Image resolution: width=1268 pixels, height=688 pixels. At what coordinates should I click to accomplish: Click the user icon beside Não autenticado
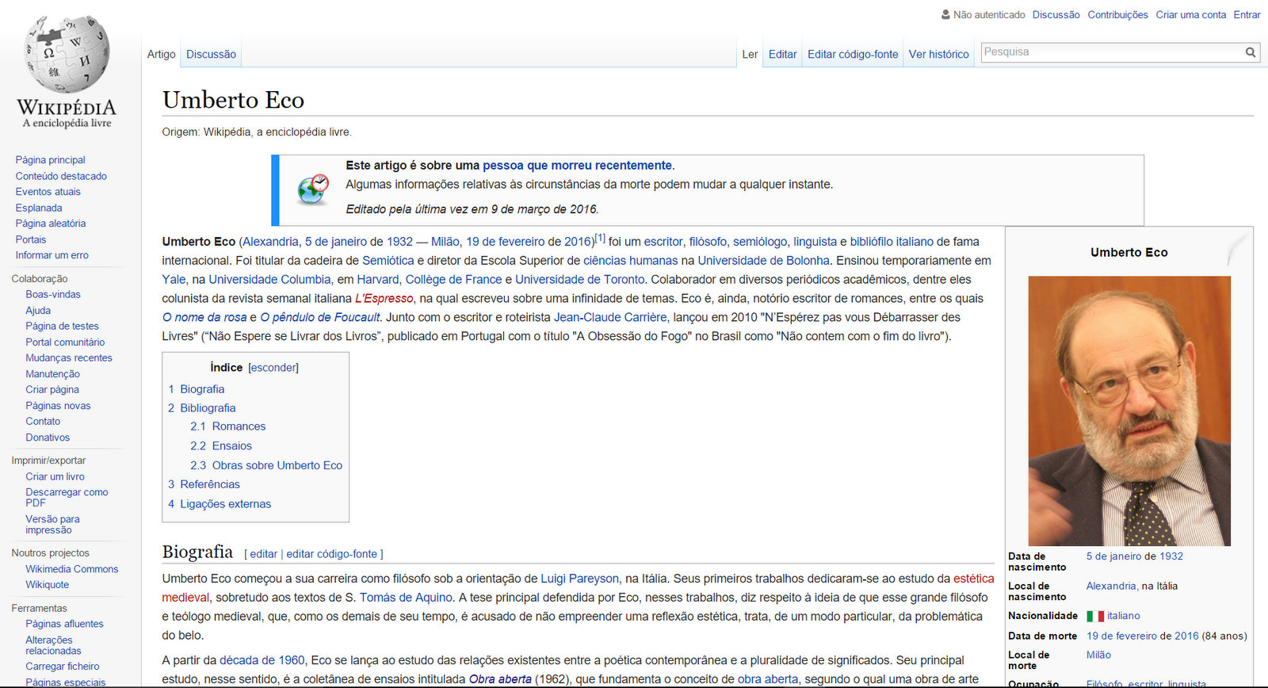tap(945, 14)
